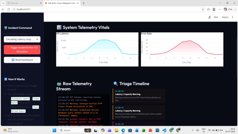Open Visual Studio Code from taskbar
Image resolution: width=238 pixels, height=134 pixels.
click(x=164, y=130)
